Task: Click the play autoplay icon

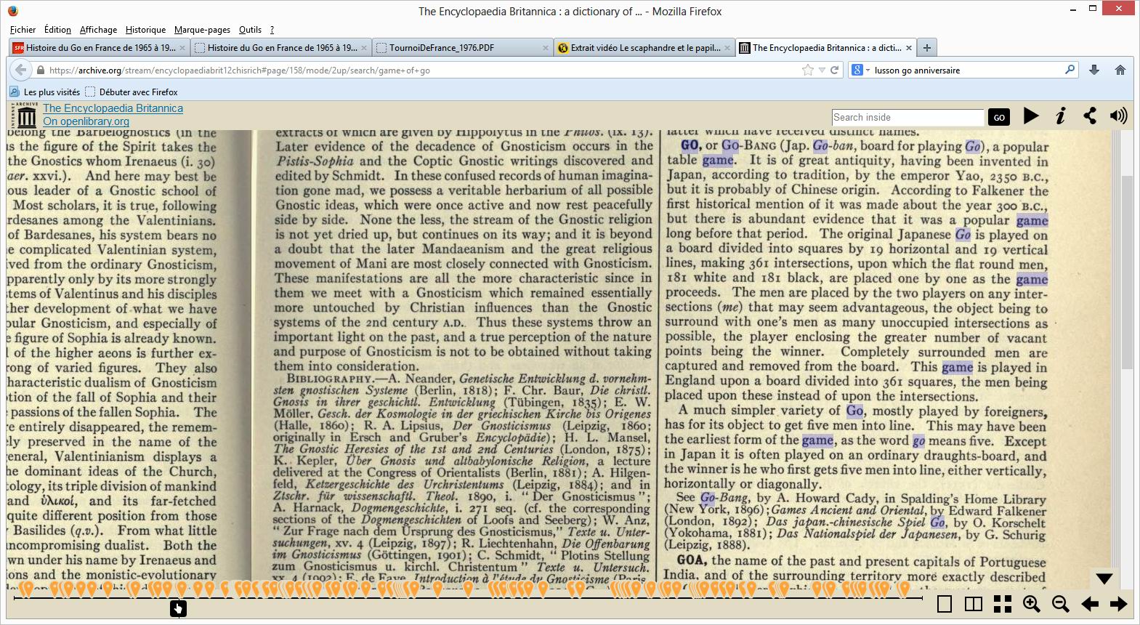Action: [x=1030, y=116]
